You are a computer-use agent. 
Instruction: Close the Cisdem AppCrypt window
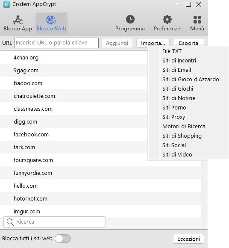click(x=199, y=4)
